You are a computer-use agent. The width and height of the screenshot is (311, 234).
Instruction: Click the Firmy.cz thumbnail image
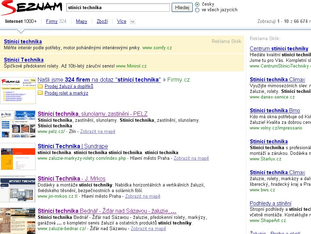[18, 91]
